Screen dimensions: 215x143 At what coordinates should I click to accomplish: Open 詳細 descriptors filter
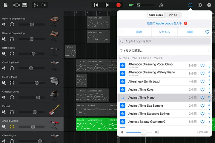[190, 32]
